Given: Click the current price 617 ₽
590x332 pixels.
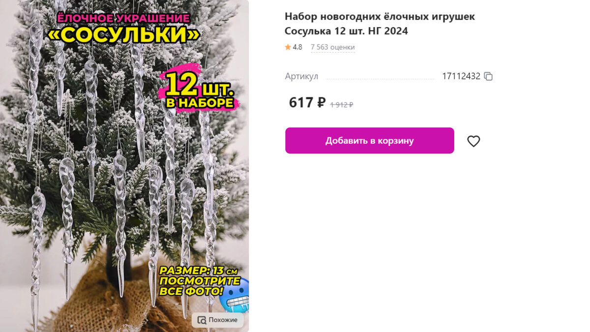Looking at the screenshot, I should [x=307, y=102].
